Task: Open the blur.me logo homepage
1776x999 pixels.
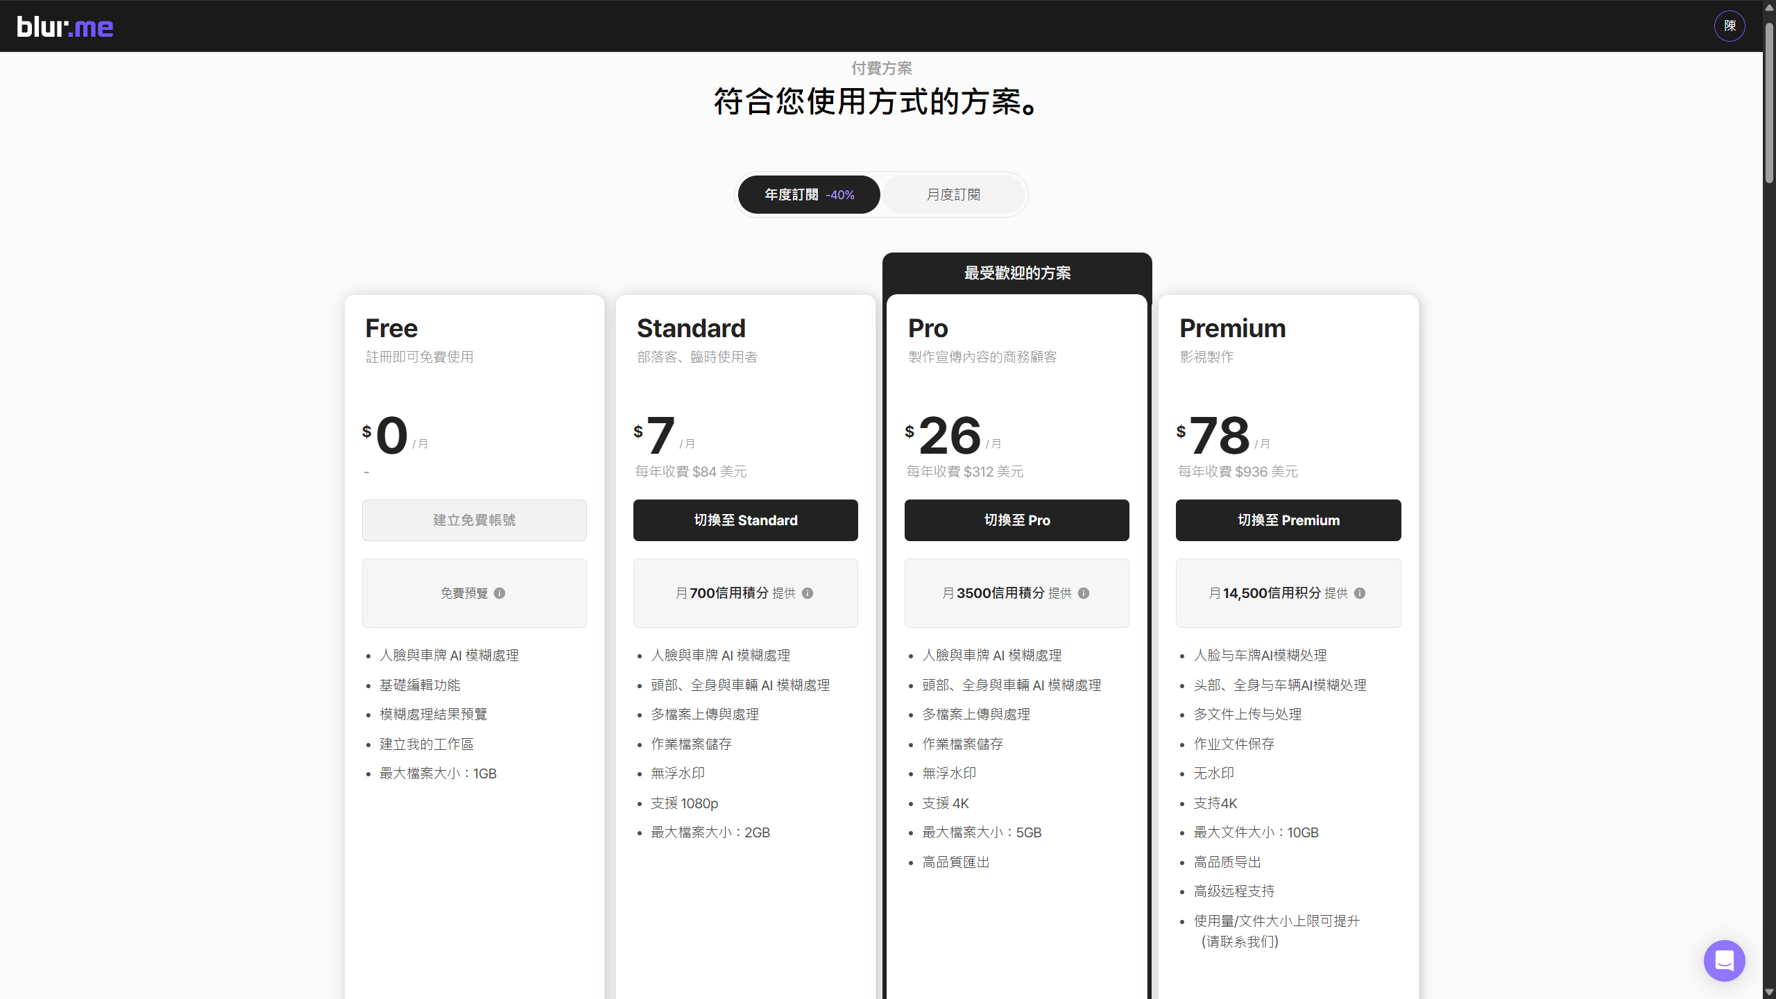Action: (x=65, y=26)
